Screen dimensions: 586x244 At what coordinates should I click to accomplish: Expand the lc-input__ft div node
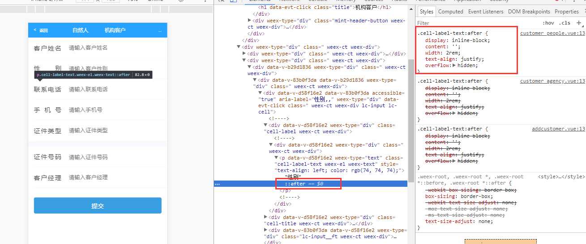266,230
